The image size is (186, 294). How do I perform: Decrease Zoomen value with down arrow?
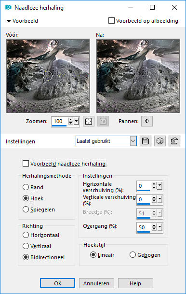[x=70, y=123]
